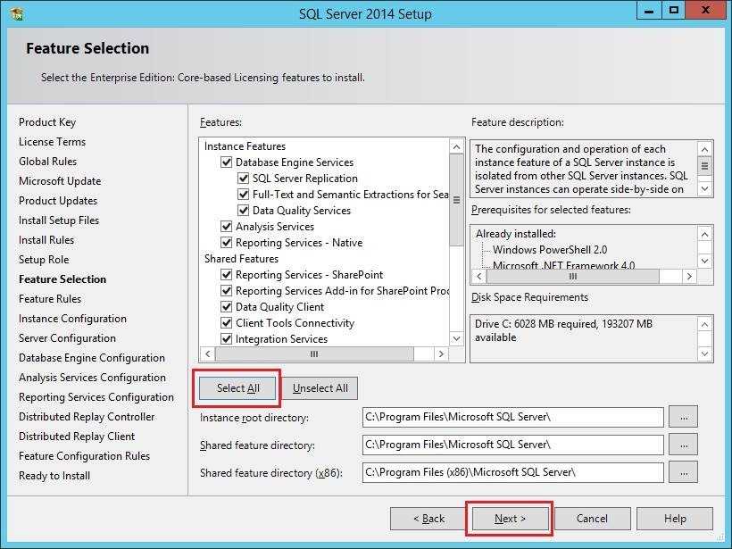Click Analysis Services Configuration step
732x549 pixels.
click(x=92, y=378)
